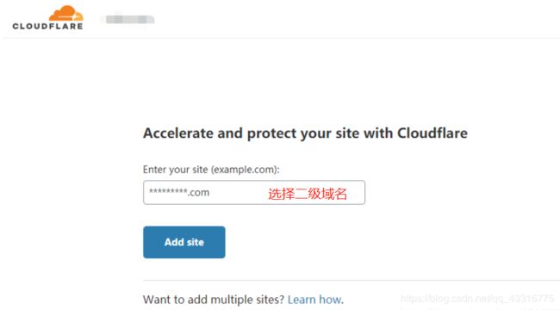The width and height of the screenshot is (560, 310).
Task: Click the 'Want to add multiple sites?' text
Action: pyautogui.click(x=214, y=300)
